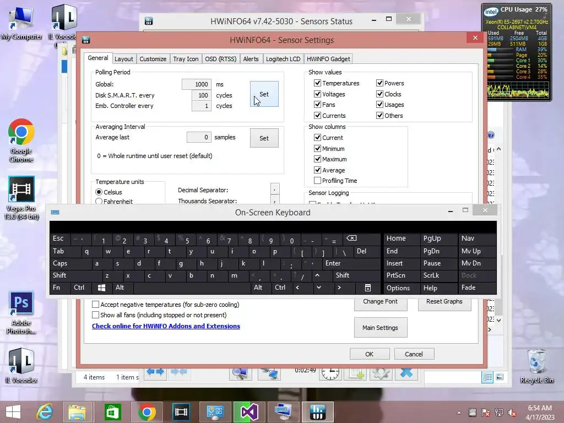Open File Explorer from the taskbar

coord(77,412)
